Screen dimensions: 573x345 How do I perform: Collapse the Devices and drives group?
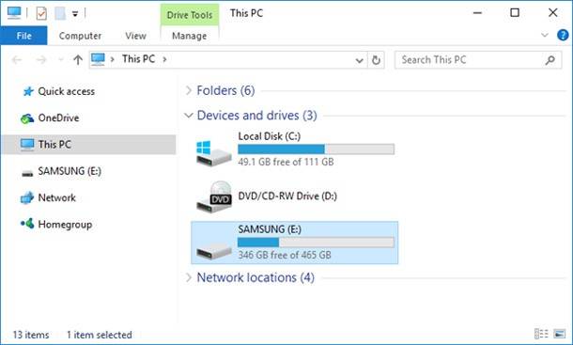pos(189,116)
